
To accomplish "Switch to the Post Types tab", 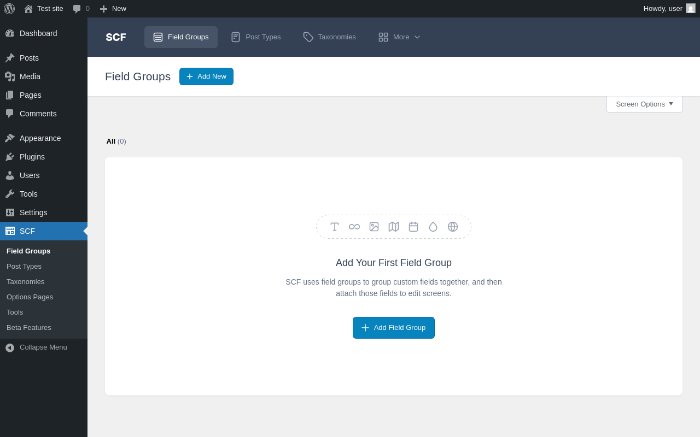I will 256,37.
